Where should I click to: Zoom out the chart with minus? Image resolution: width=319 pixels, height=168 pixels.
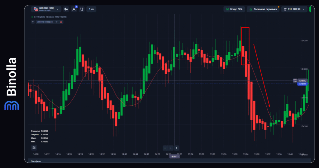coord(165,148)
